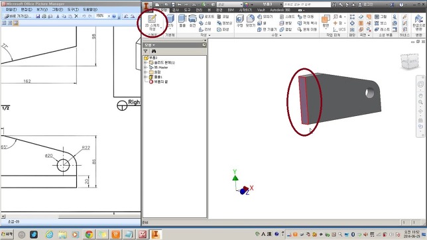Viewport: 427px width, 240px height.
Task: Select the Chamfer (모따기) tool
Action: pyautogui.click(x=265, y=17)
